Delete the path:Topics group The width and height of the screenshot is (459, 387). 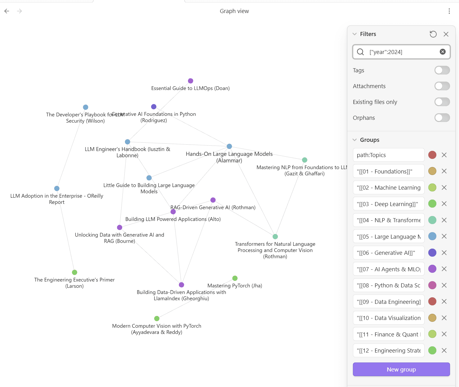(444, 155)
